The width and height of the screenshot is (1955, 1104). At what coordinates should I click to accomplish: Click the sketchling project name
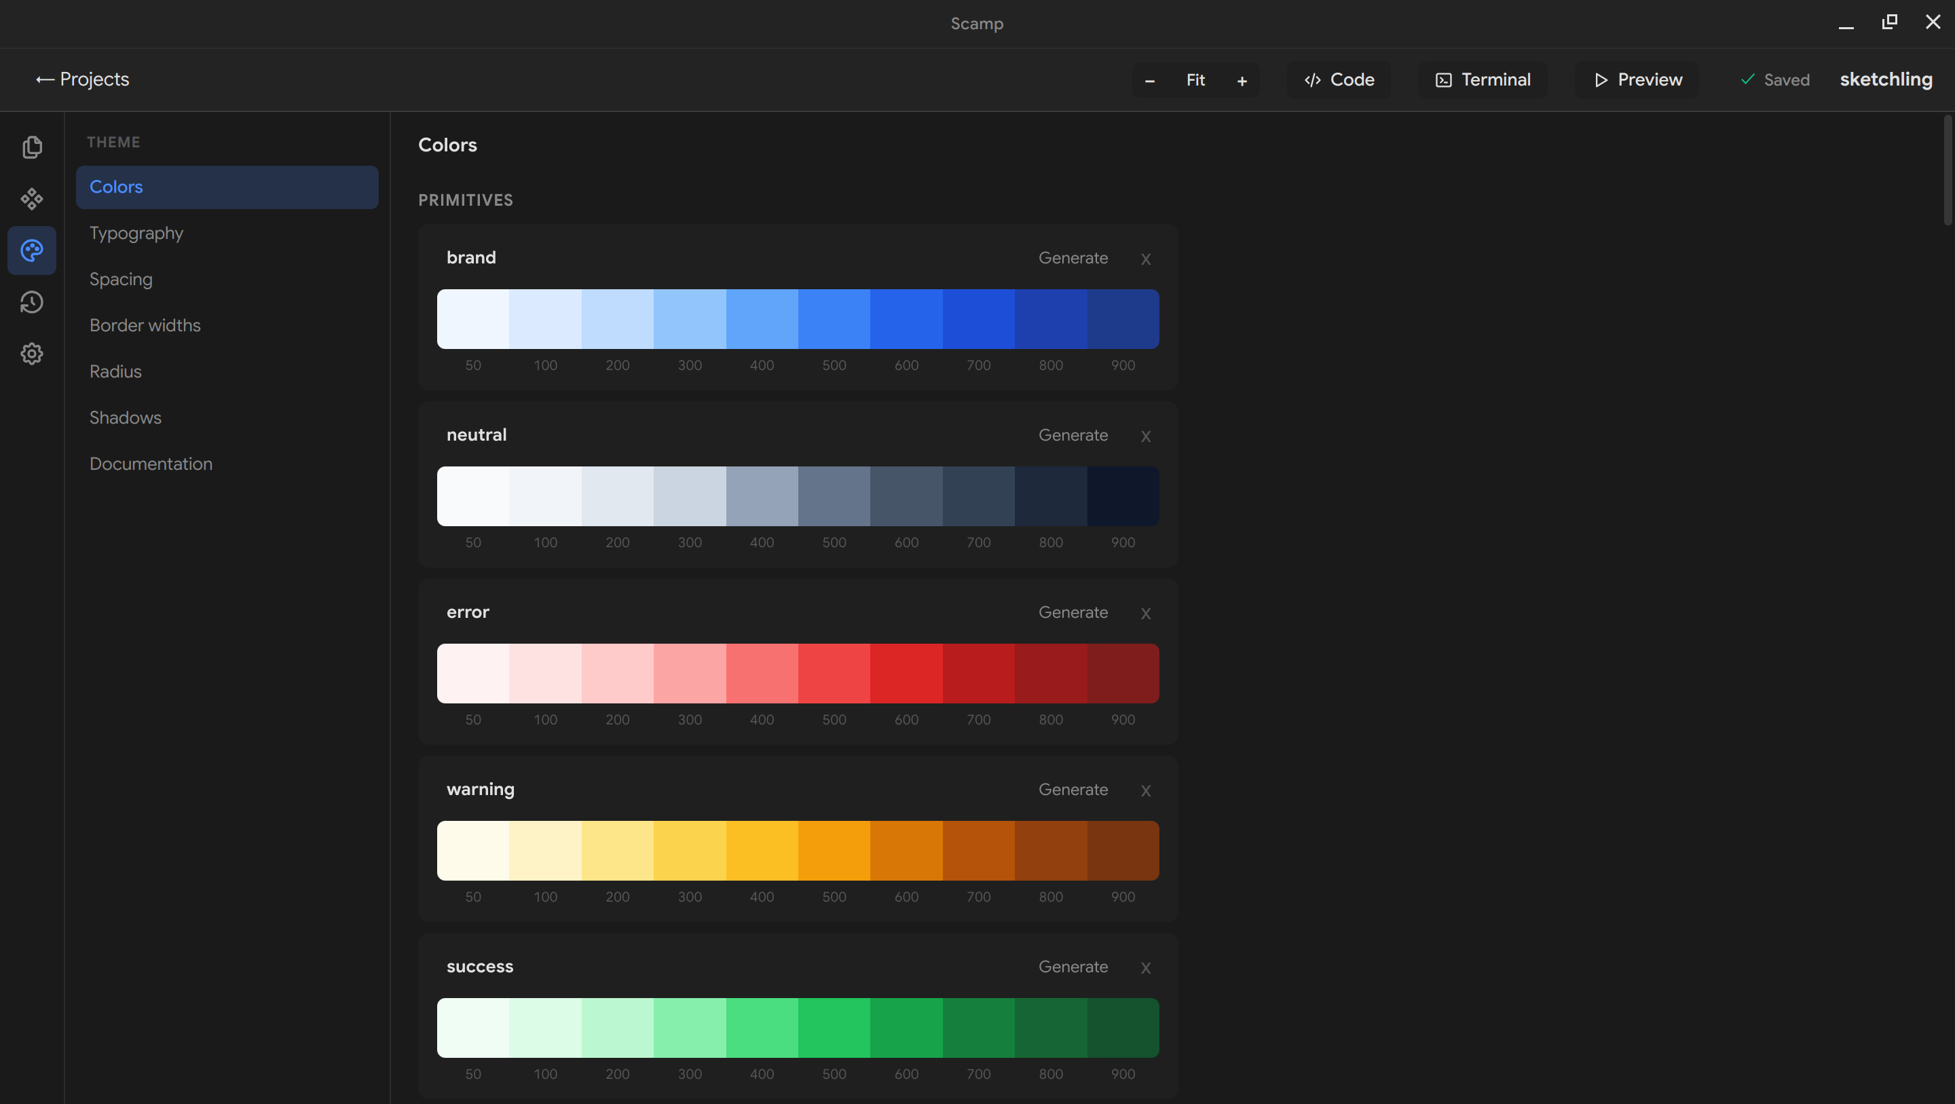pos(1886,79)
